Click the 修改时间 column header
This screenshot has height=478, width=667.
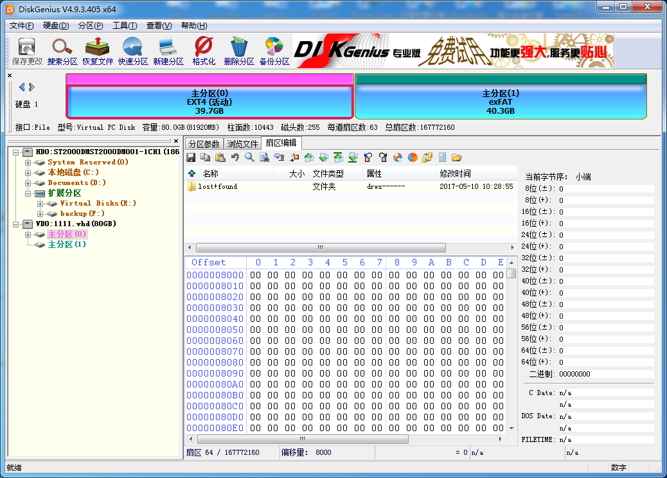[476, 173]
